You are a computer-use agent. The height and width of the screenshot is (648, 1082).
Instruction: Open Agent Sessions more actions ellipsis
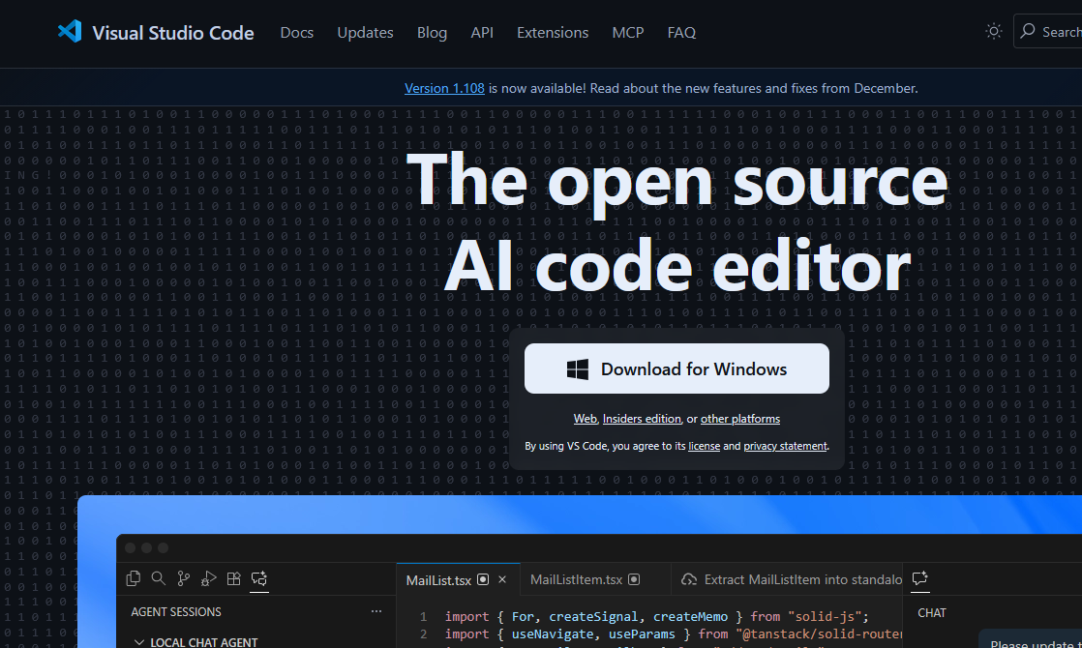click(x=376, y=612)
